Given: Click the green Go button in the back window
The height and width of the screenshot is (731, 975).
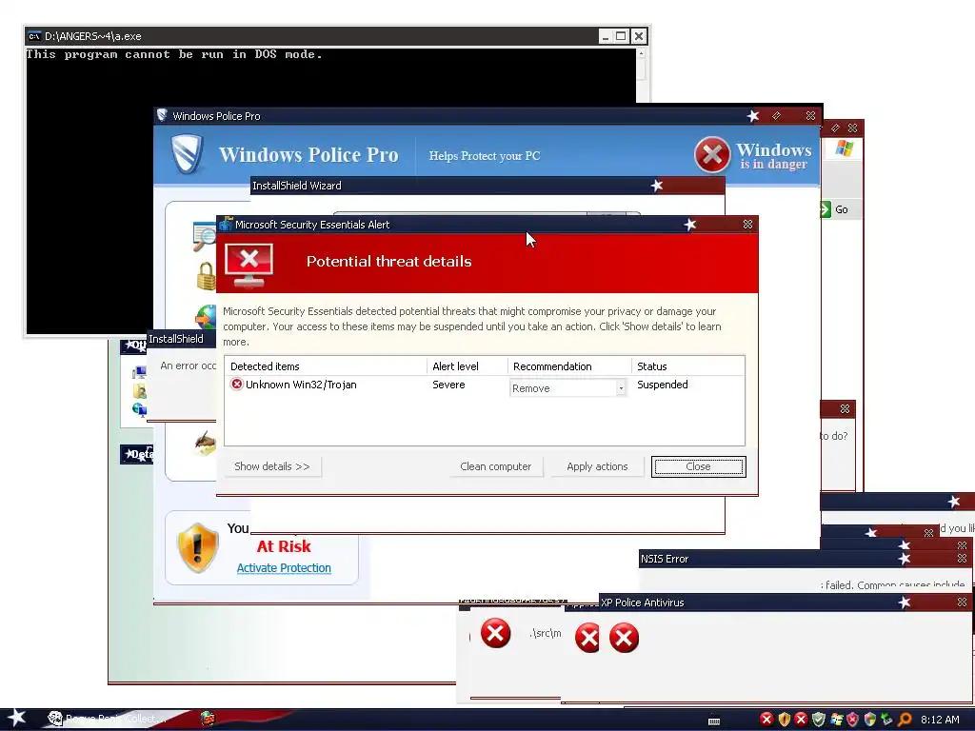Looking at the screenshot, I should tap(835, 209).
